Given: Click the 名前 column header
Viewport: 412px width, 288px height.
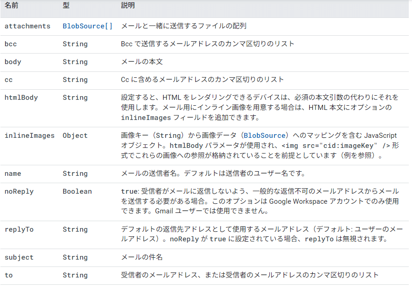Looking at the screenshot, I should pos(11,5).
